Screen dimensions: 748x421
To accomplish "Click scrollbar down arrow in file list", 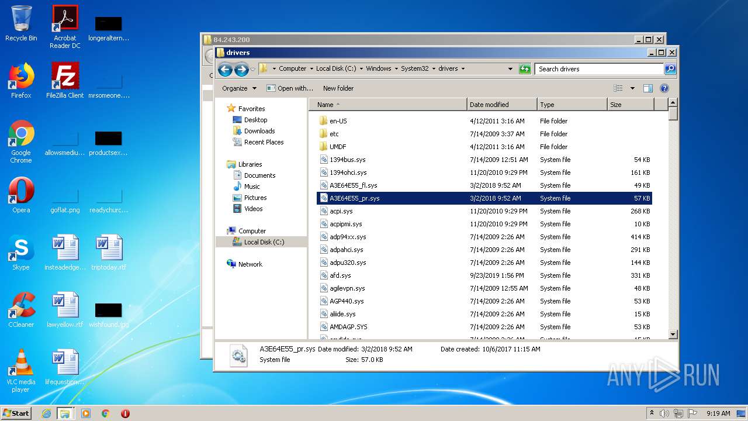I will click(x=673, y=334).
